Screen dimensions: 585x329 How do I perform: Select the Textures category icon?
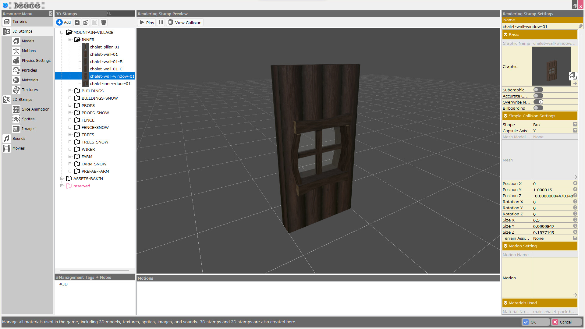pos(30,90)
